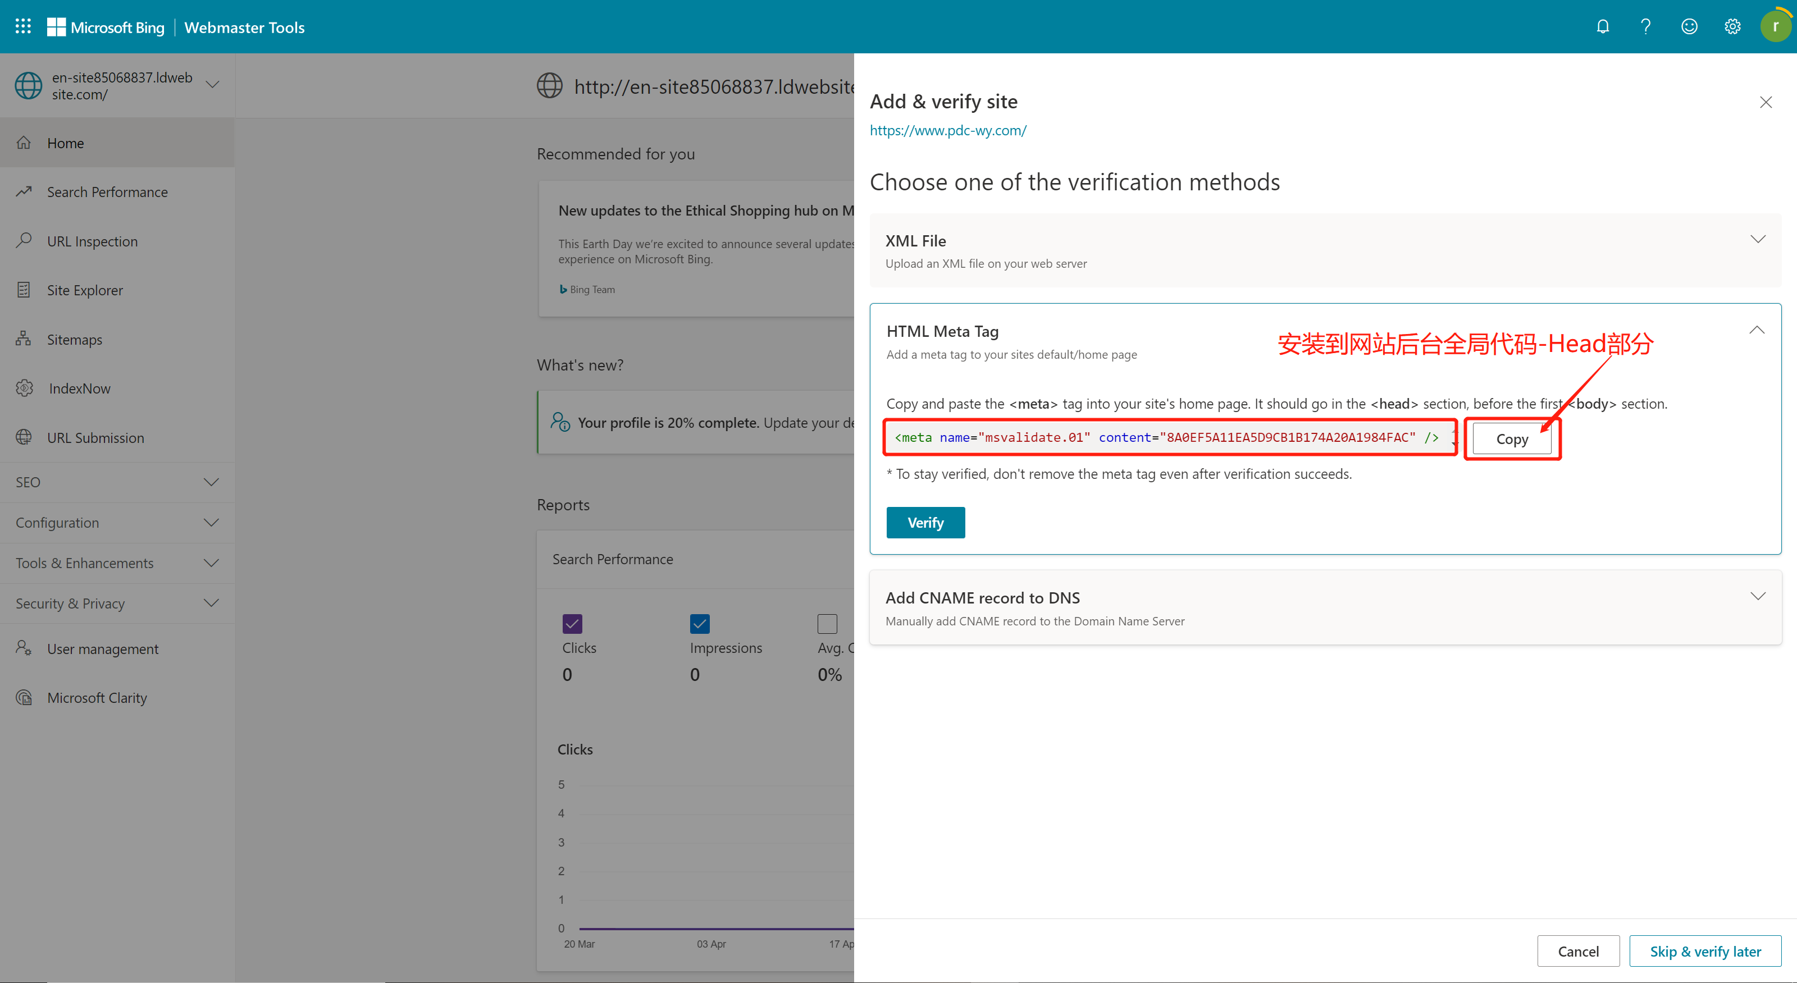Viewport: 1797px width, 983px height.
Task: Click the user profile avatar
Action: (x=1775, y=26)
